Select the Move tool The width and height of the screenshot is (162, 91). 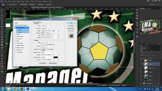tap(2, 10)
